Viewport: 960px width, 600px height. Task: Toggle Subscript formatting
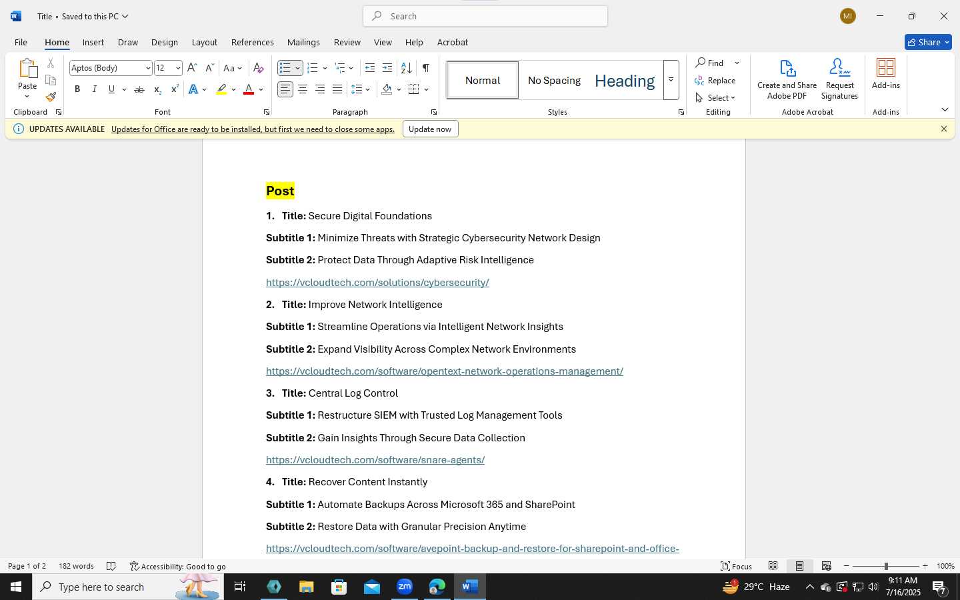tap(157, 89)
